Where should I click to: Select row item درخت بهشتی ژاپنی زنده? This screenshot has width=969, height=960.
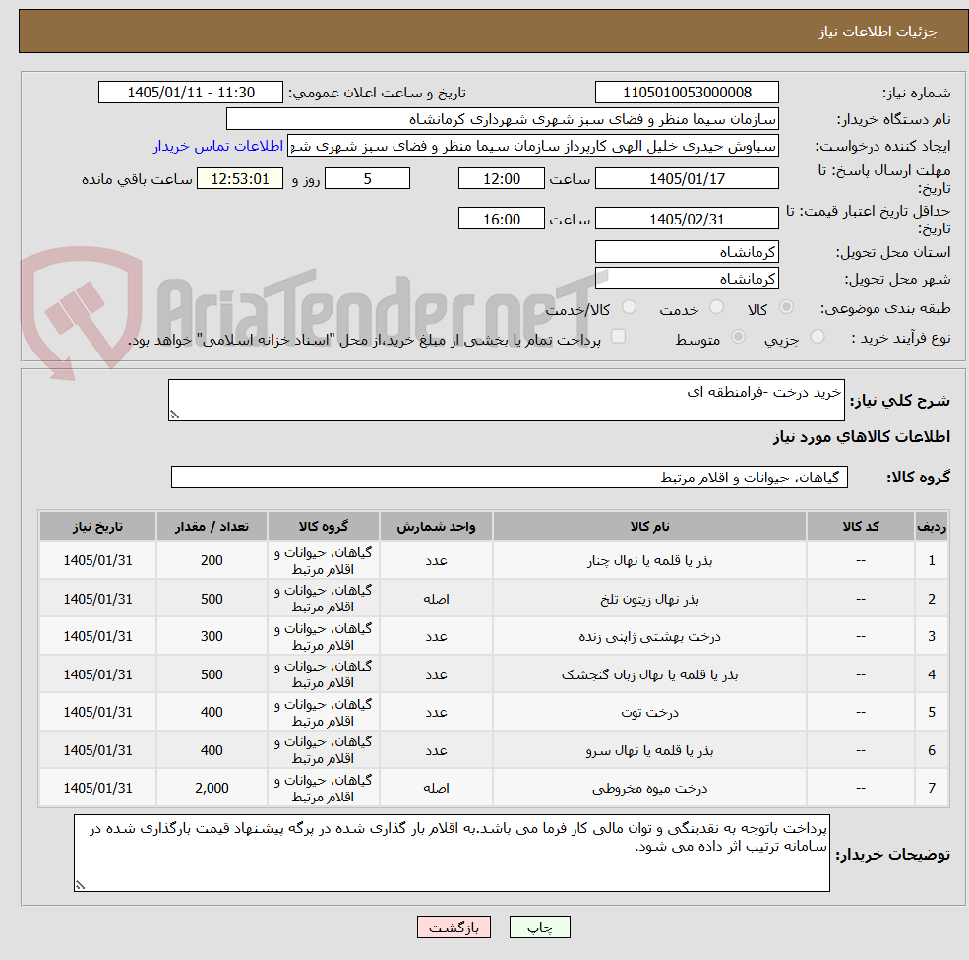pos(649,636)
